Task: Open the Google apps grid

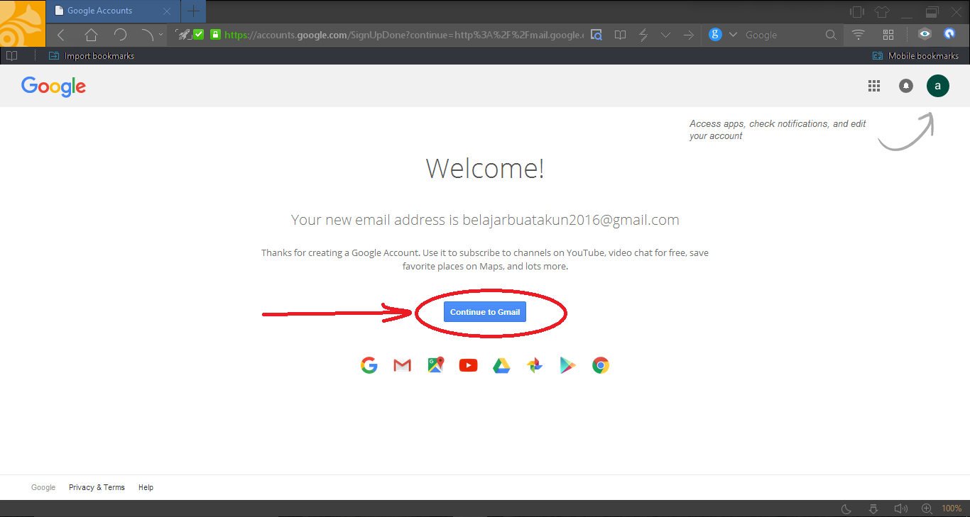Action: [x=874, y=86]
